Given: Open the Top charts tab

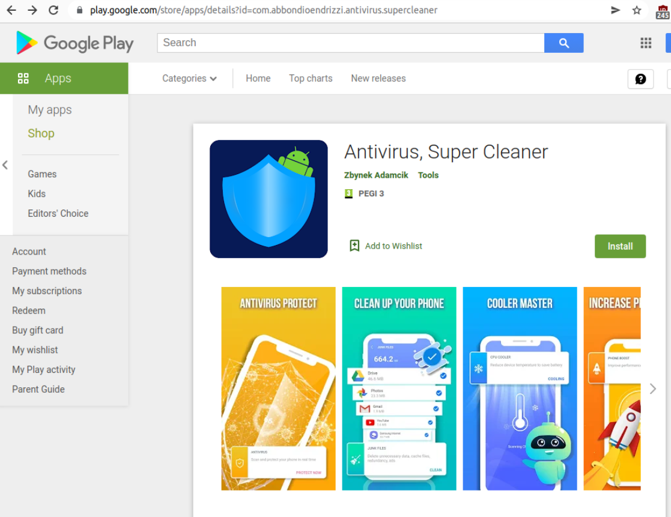Looking at the screenshot, I should point(311,78).
